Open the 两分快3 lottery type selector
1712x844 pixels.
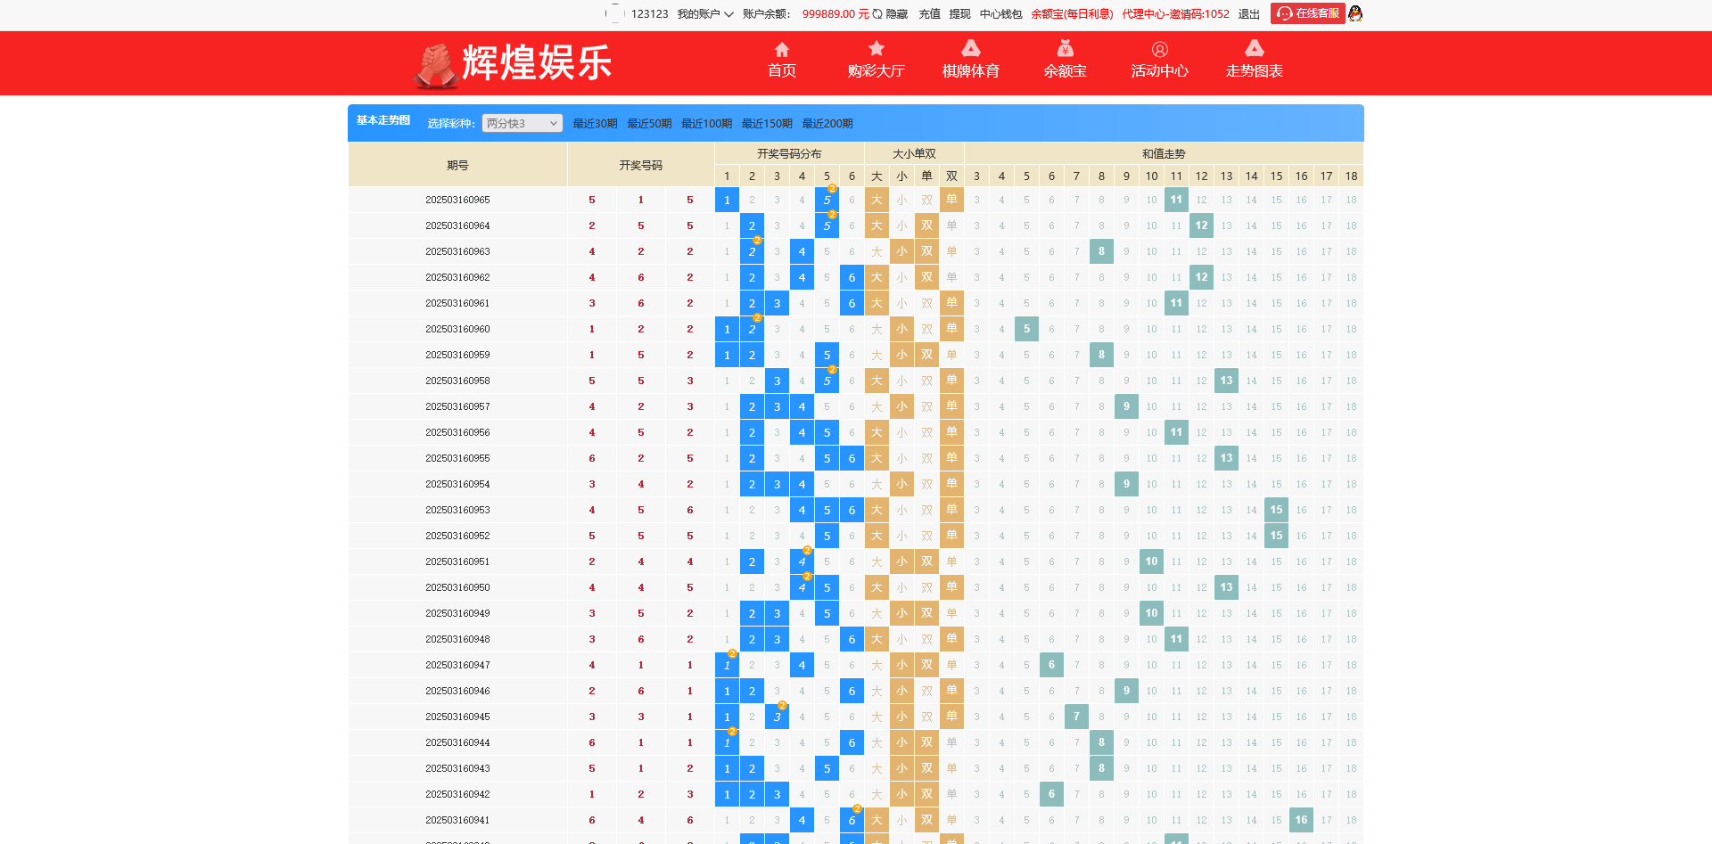521,123
